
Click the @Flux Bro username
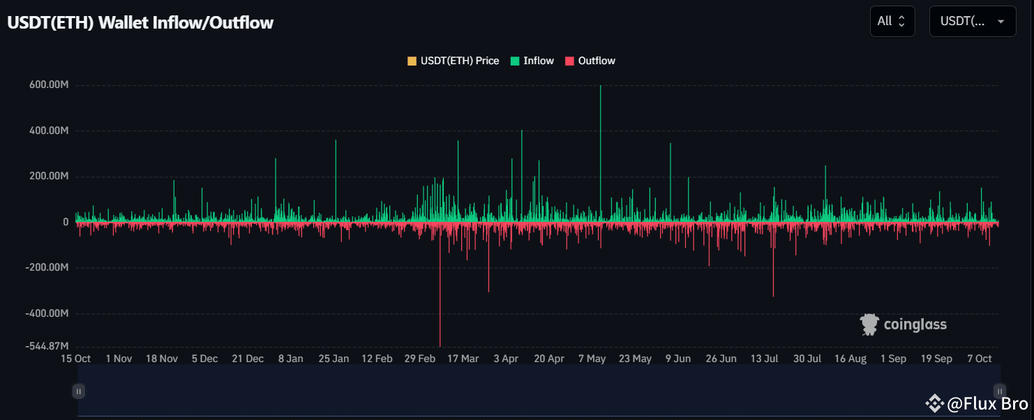[987, 403]
